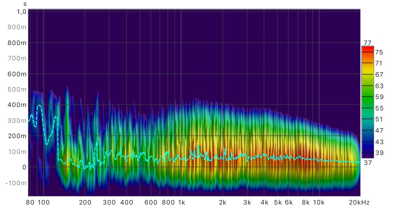Select the '63' color scale value

379,86
